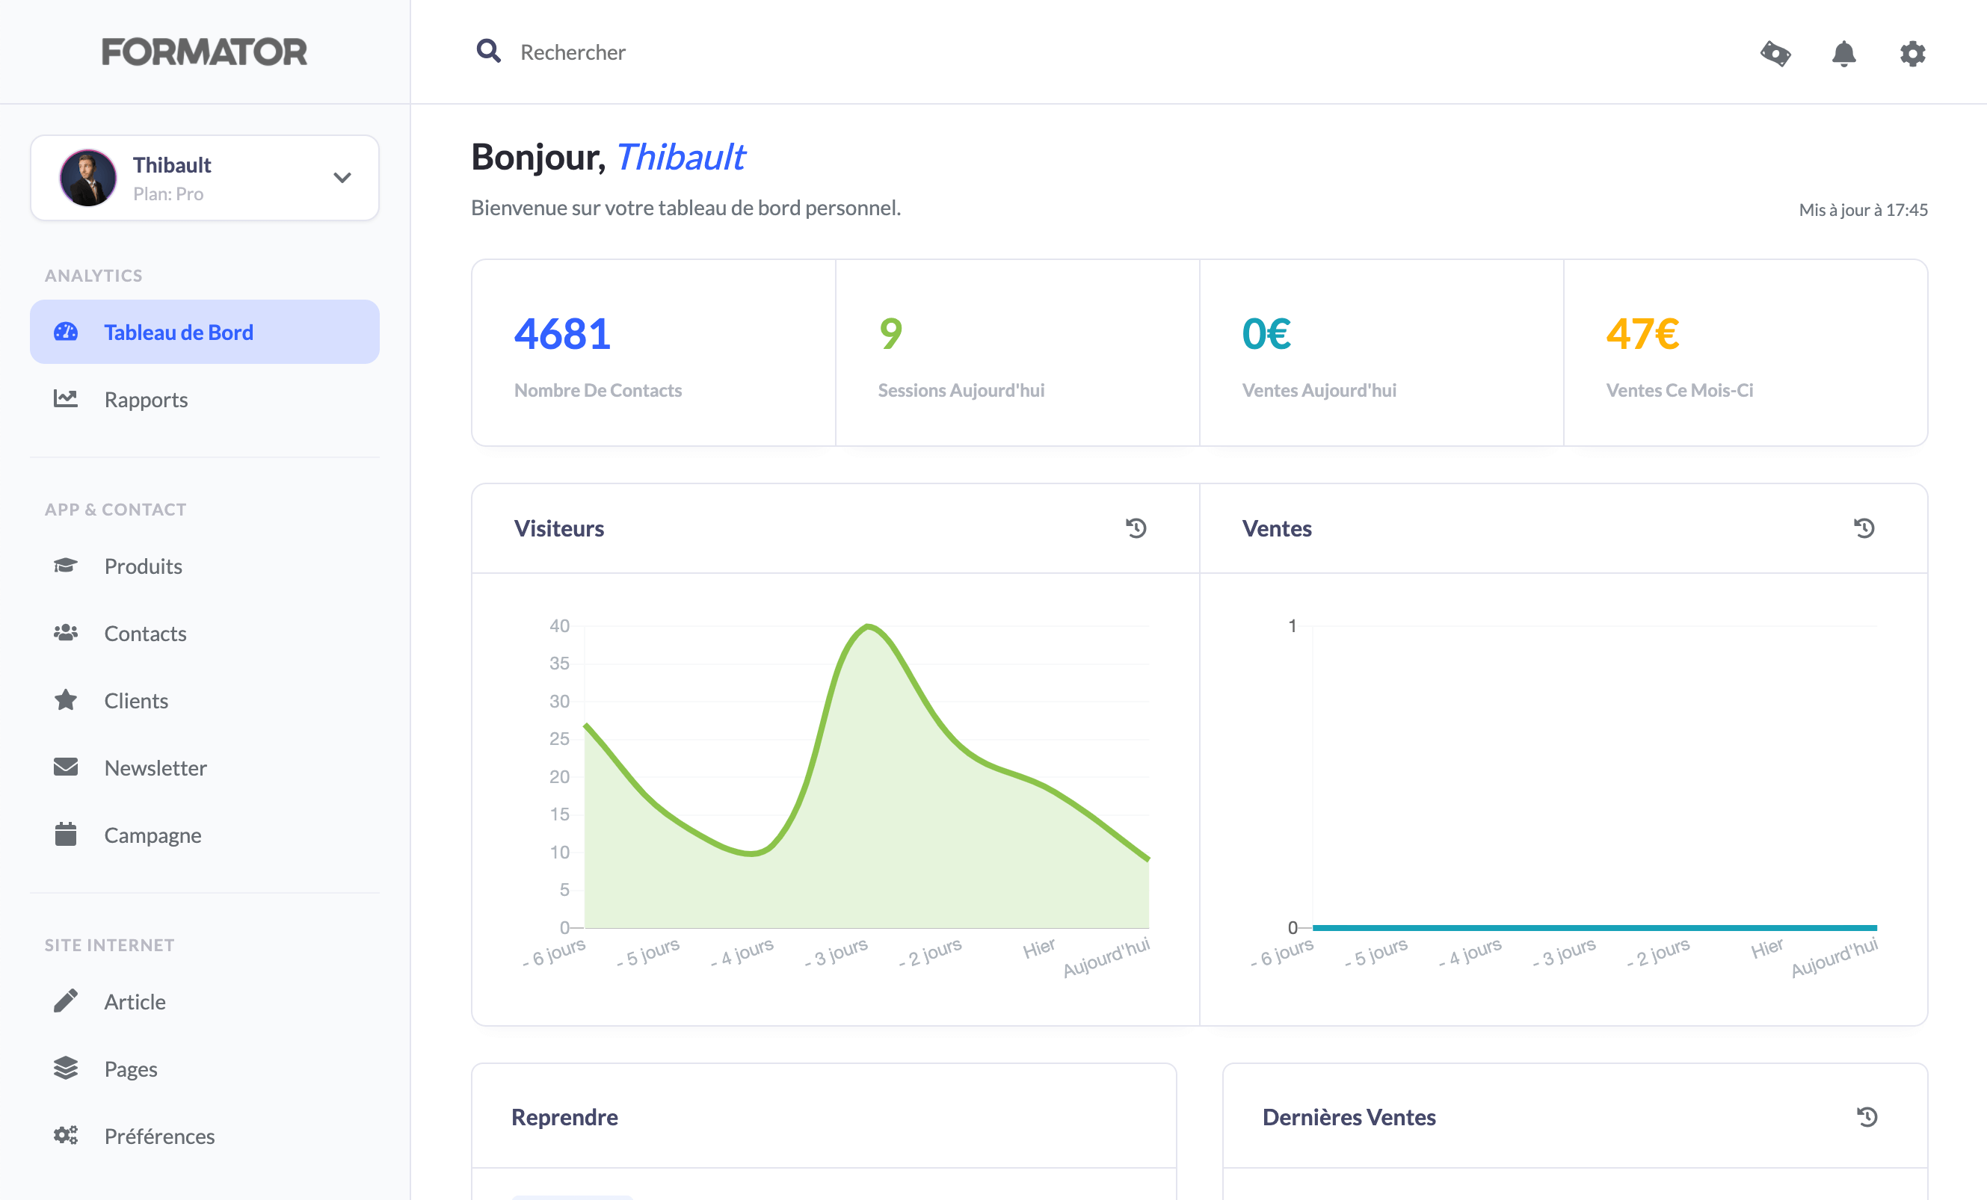The height and width of the screenshot is (1200, 1987).
Task: Click inside the Rechercher search field
Action: point(574,52)
